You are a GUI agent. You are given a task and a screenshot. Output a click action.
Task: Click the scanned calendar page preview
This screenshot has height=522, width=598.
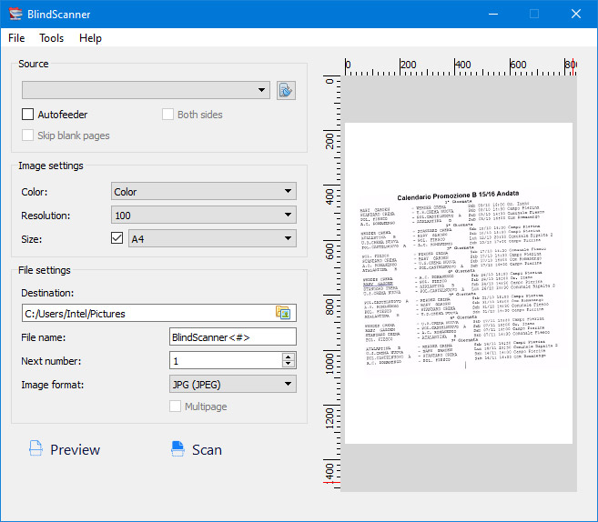[x=459, y=283]
